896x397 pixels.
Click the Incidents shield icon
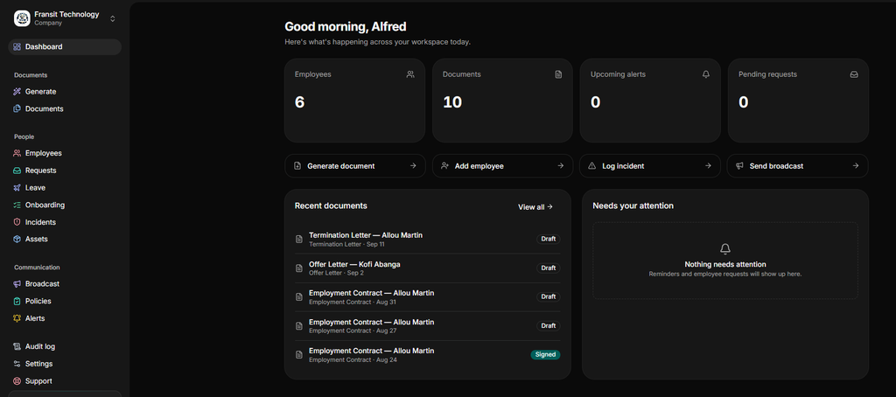click(17, 221)
